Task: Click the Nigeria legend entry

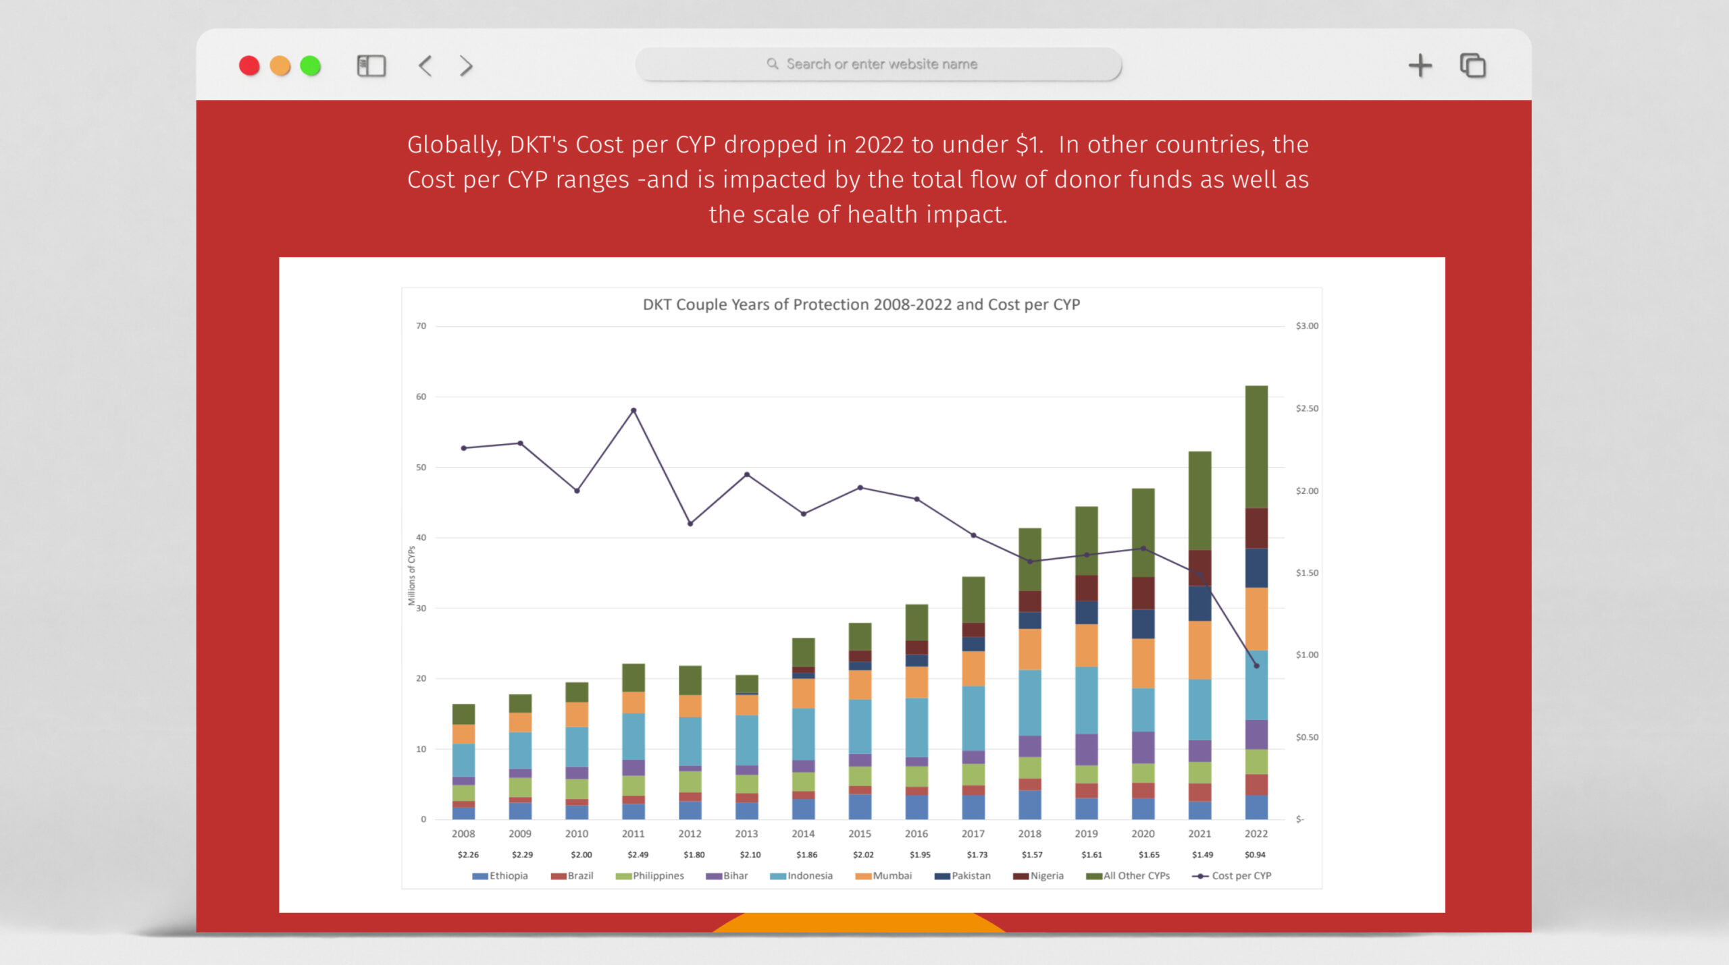Action: coord(1046,876)
